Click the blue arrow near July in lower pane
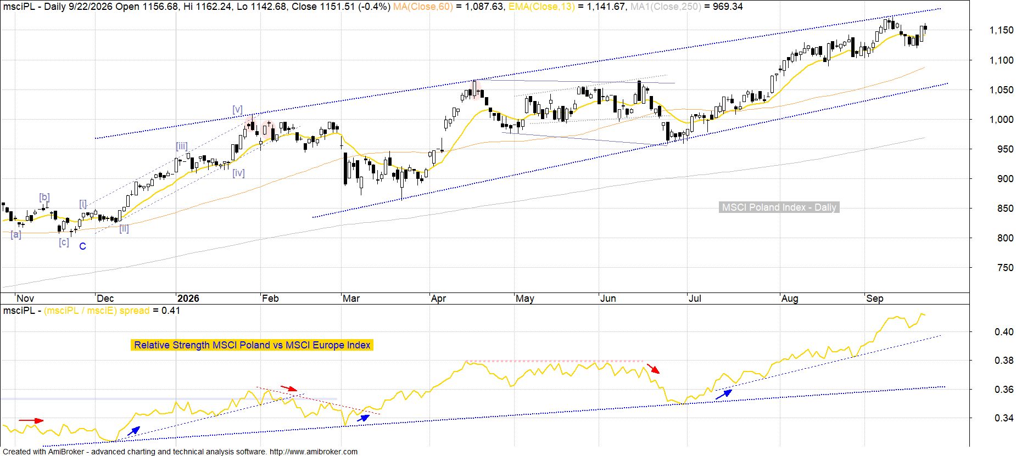1016x456 pixels. (x=724, y=394)
